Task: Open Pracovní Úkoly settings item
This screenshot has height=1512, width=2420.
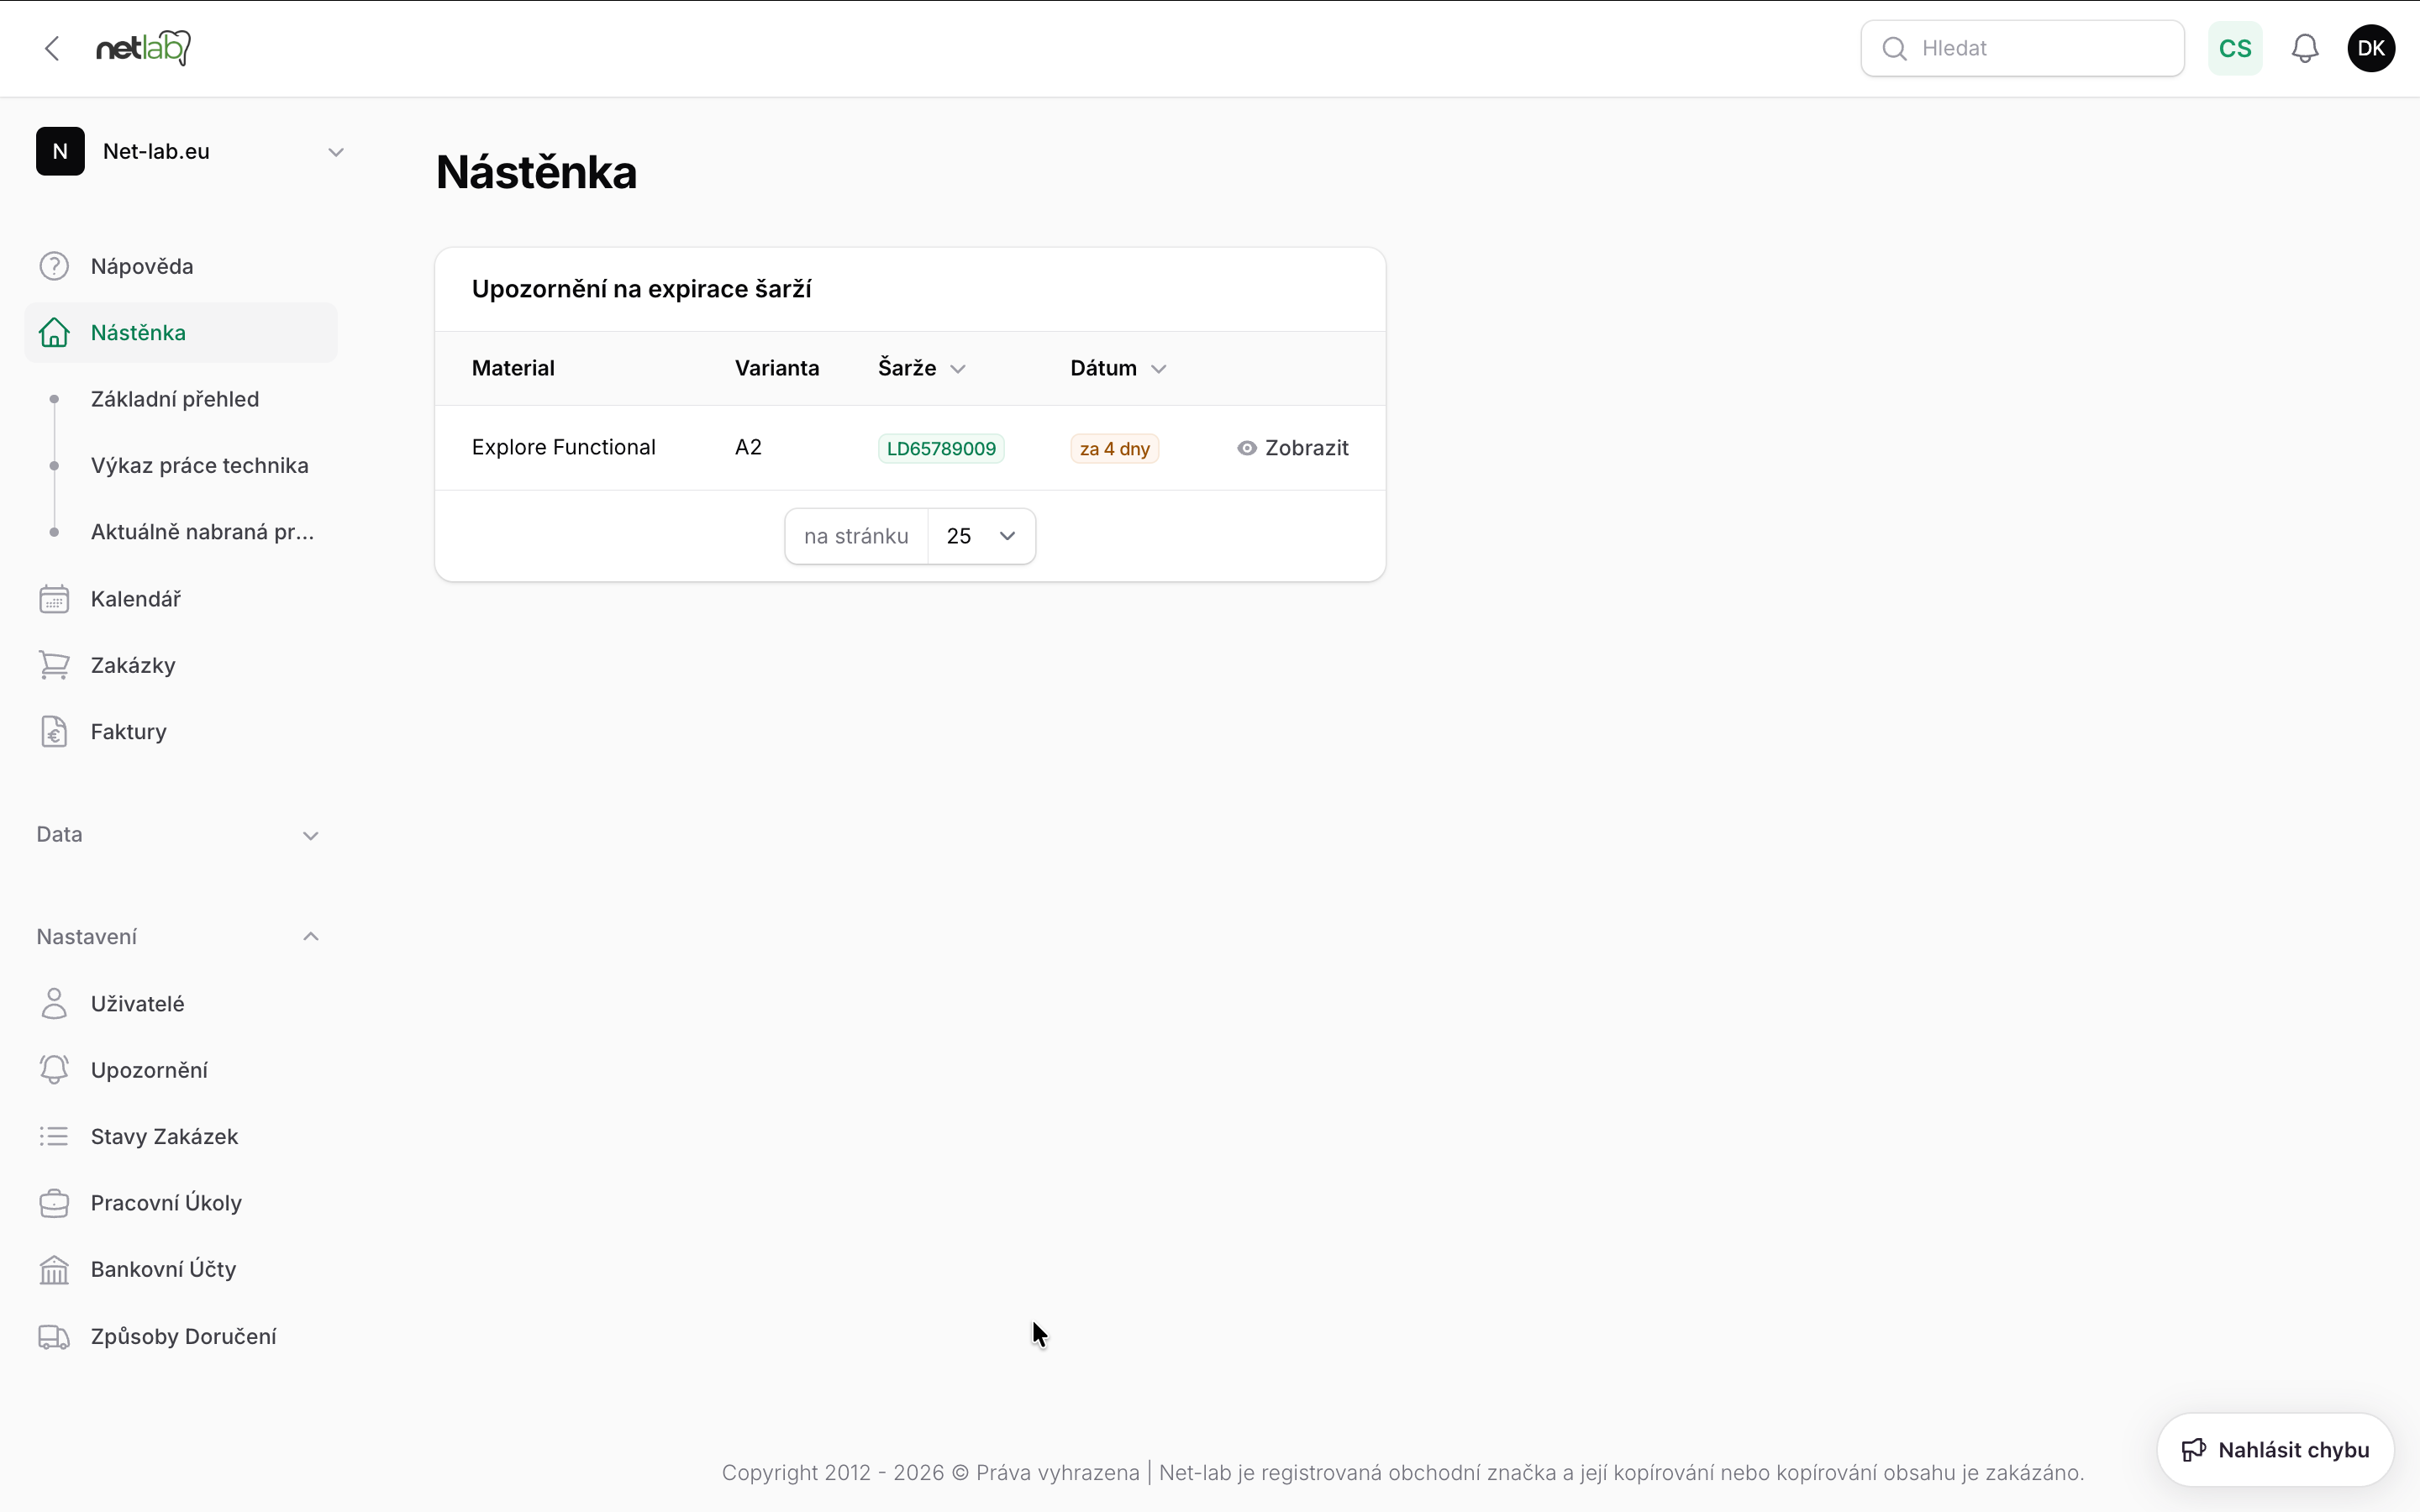Action: (x=181, y=1203)
